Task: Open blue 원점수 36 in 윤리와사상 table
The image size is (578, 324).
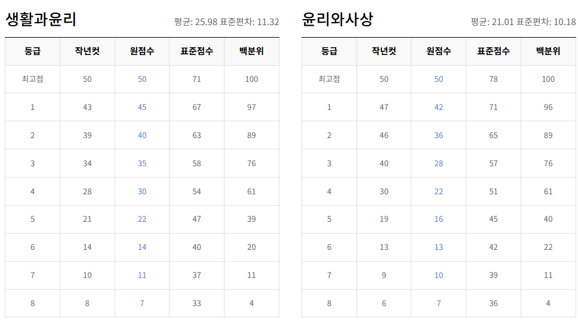Action: point(439,135)
